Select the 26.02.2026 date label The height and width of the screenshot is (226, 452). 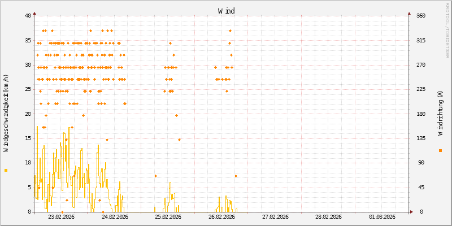pyautogui.click(x=221, y=216)
